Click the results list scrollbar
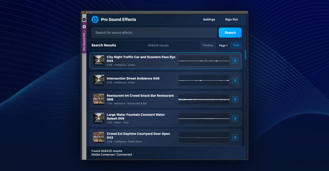Viewport: 329px width, 171px height. point(246,55)
